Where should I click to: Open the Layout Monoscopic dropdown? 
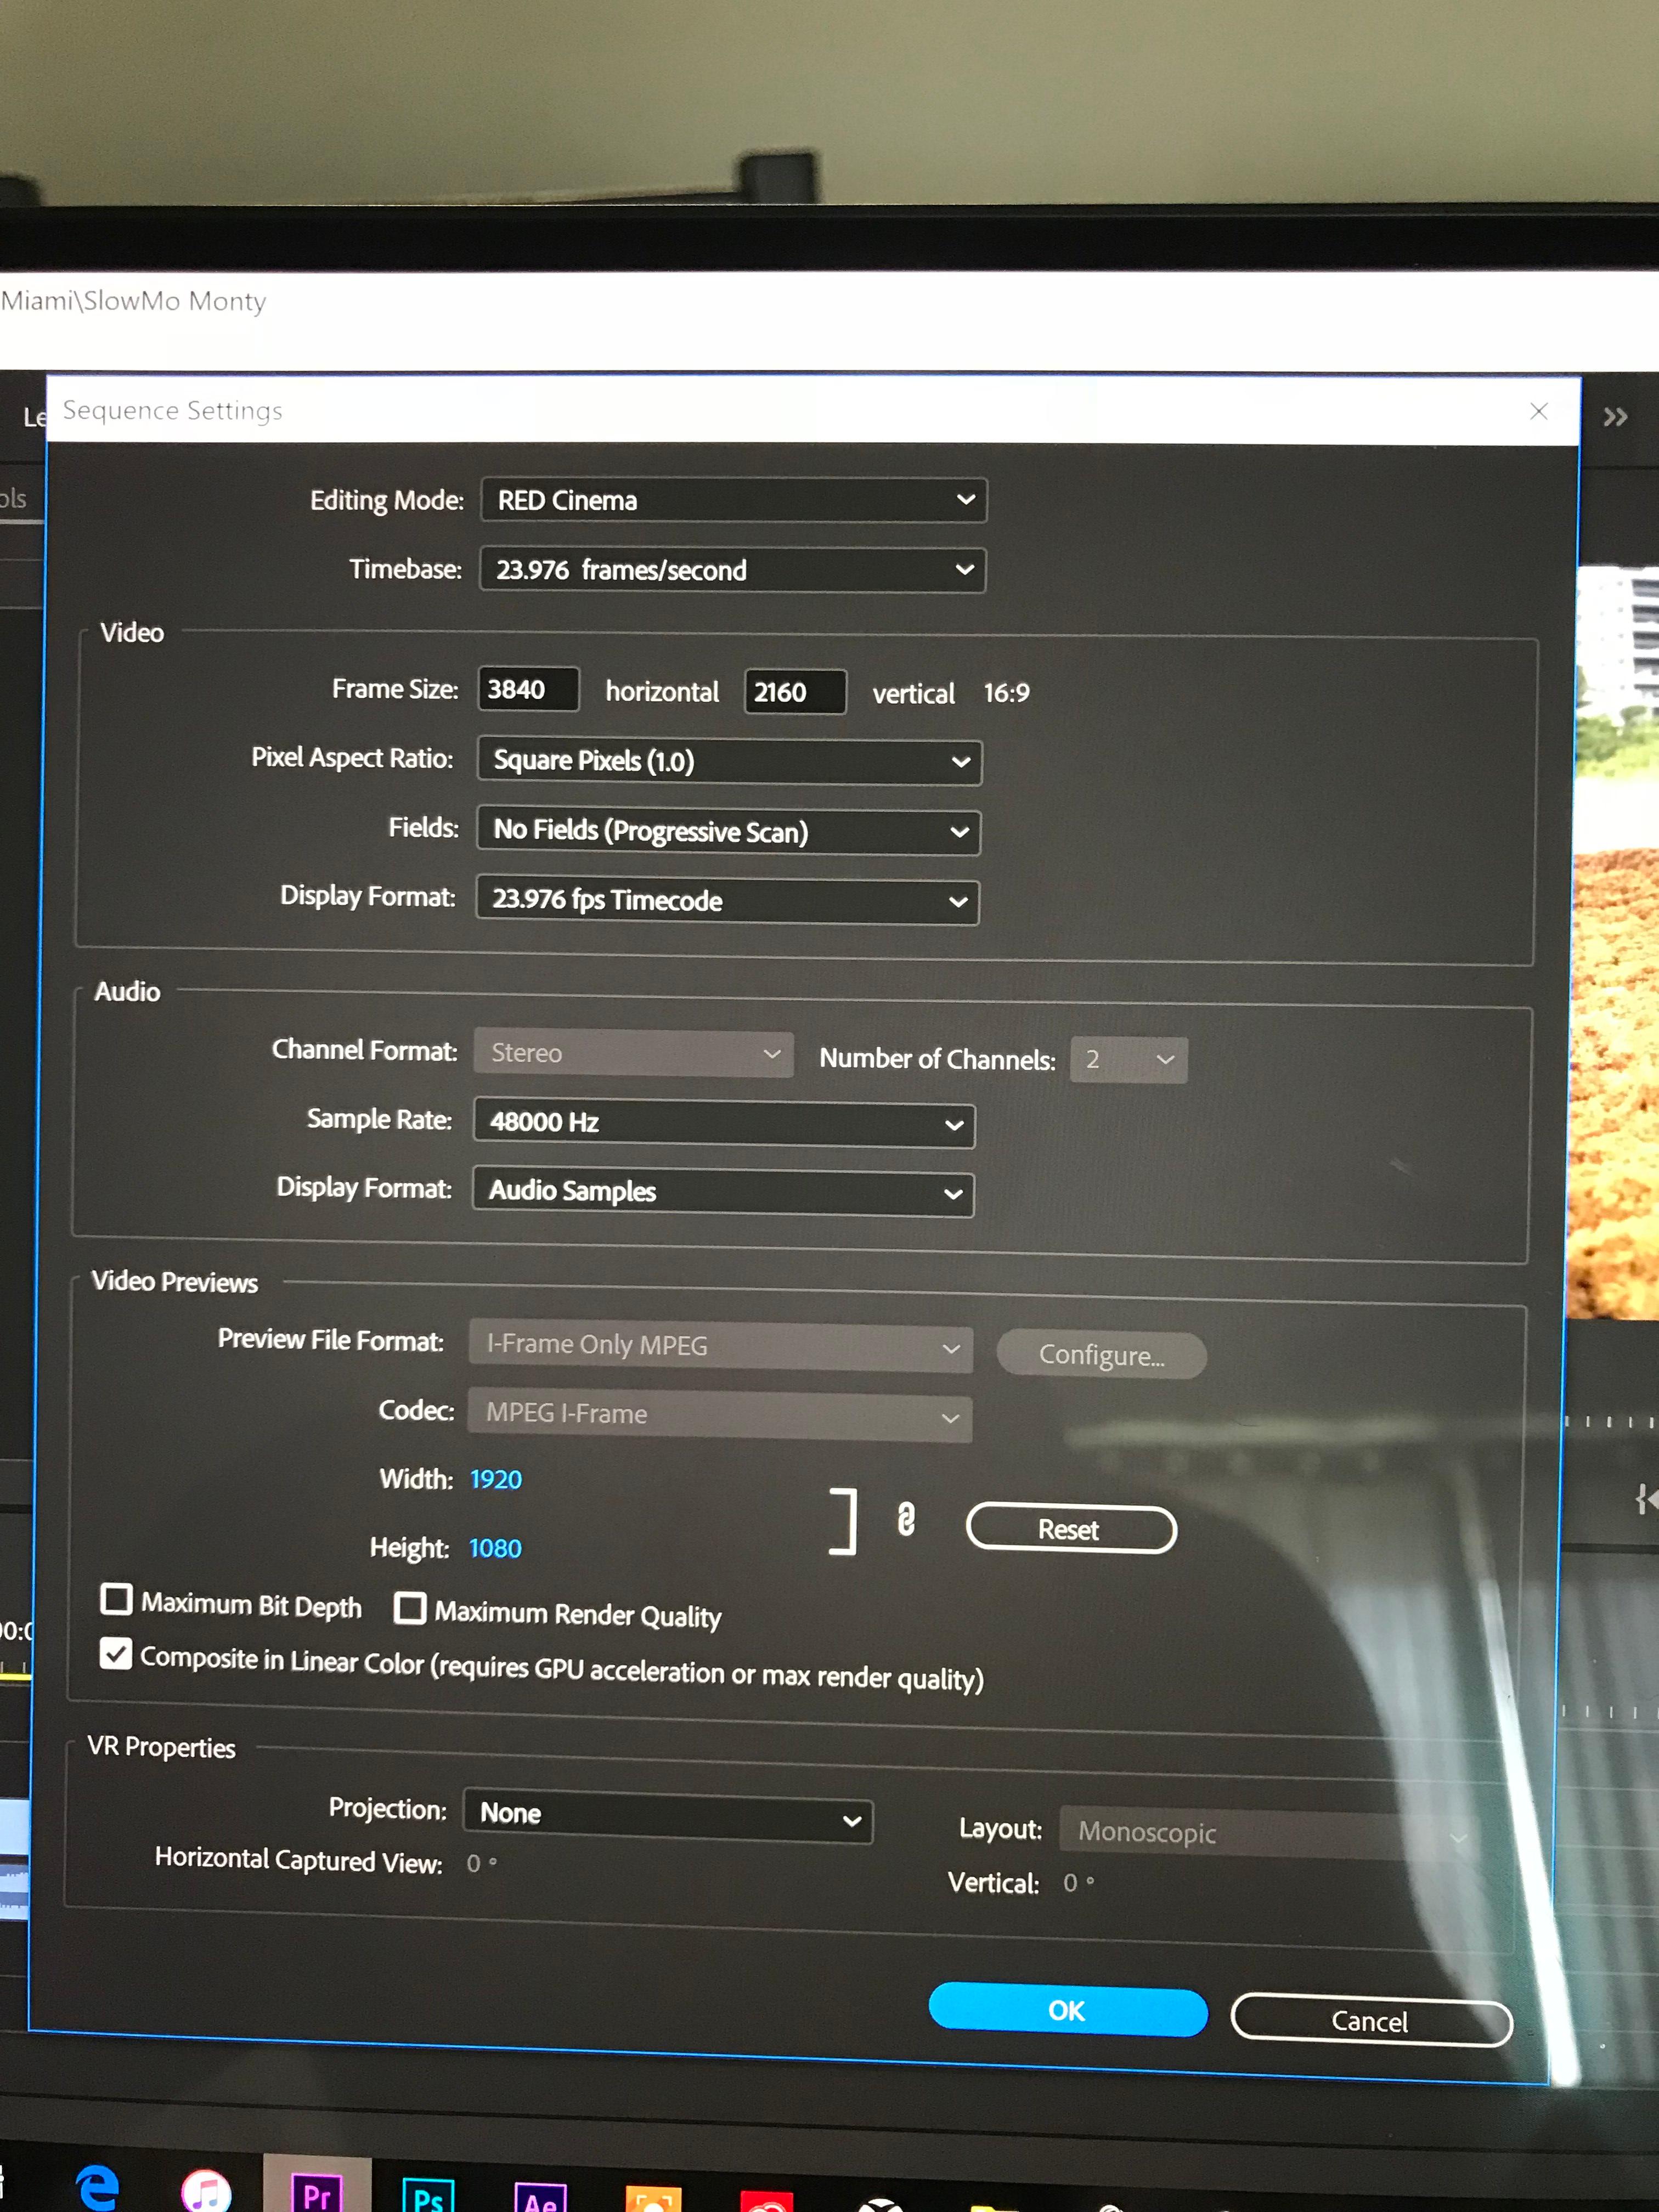pos(1270,1833)
